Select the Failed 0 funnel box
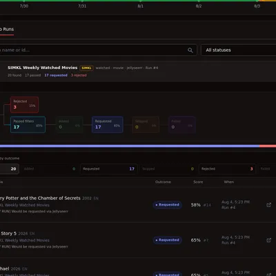The image size is (276, 276). (x=181, y=125)
